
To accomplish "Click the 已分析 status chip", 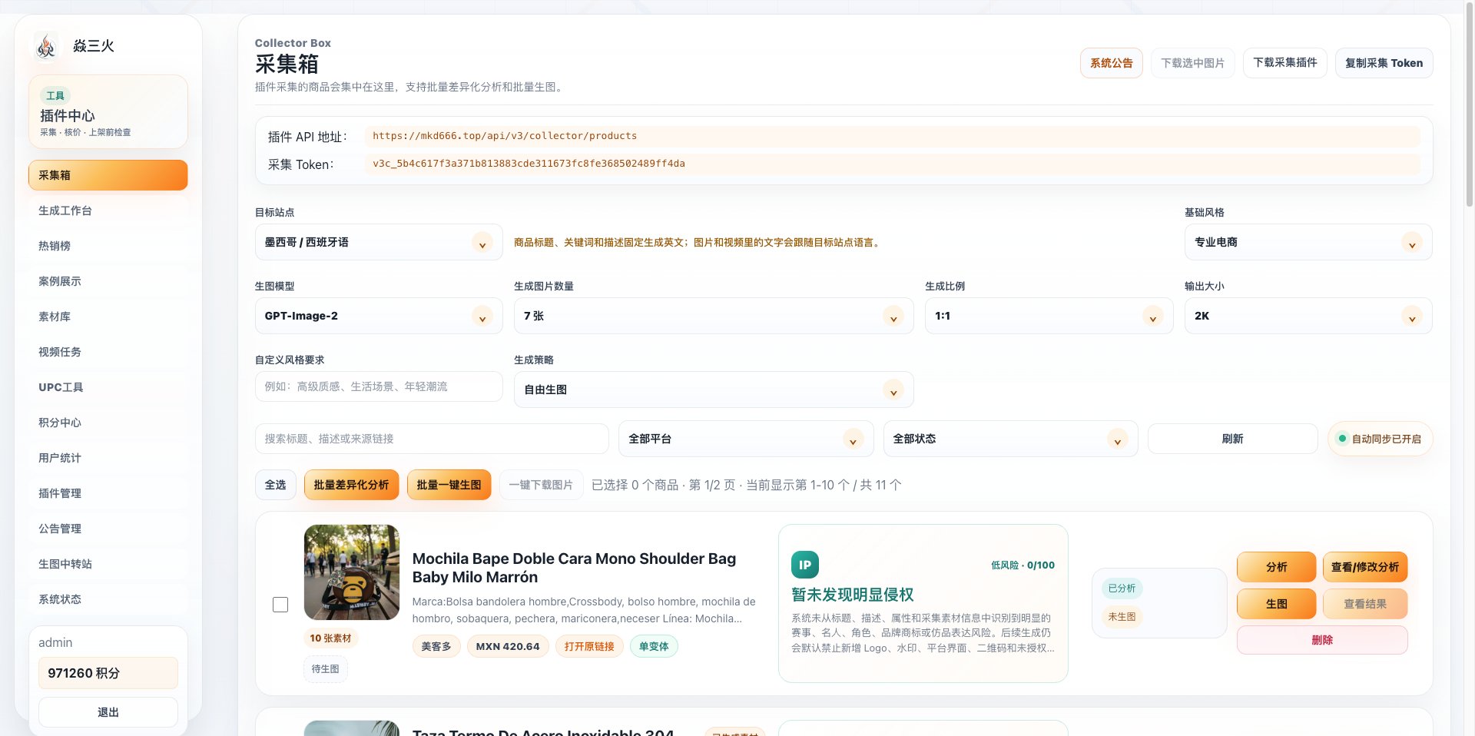I will coord(1122,588).
